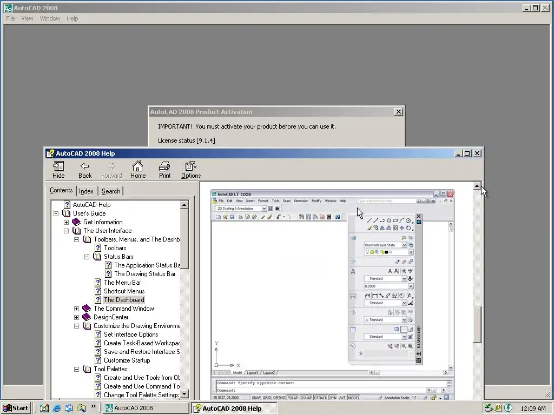The height and width of the screenshot is (415, 554).
Task: Close the Product Activation dialog
Action: click(x=399, y=111)
